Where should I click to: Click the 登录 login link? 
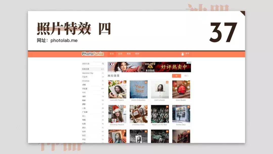(x=187, y=53)
